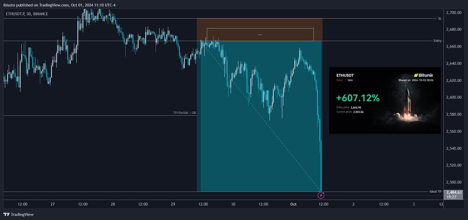The image size is (468, 220).
Task: Click the 2,680.00 price axis label
Action: tap(454, 30)
